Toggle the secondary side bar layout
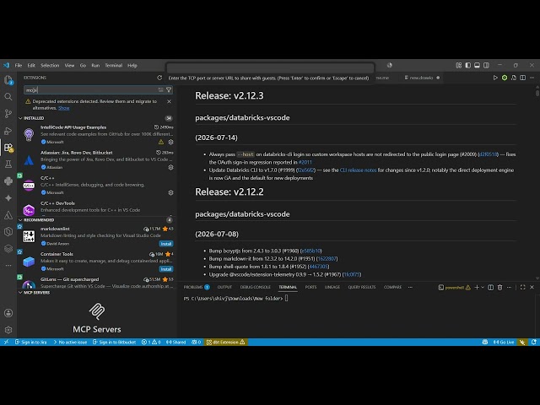The height and width of the screenshot is (405, 540). (486, 65)
